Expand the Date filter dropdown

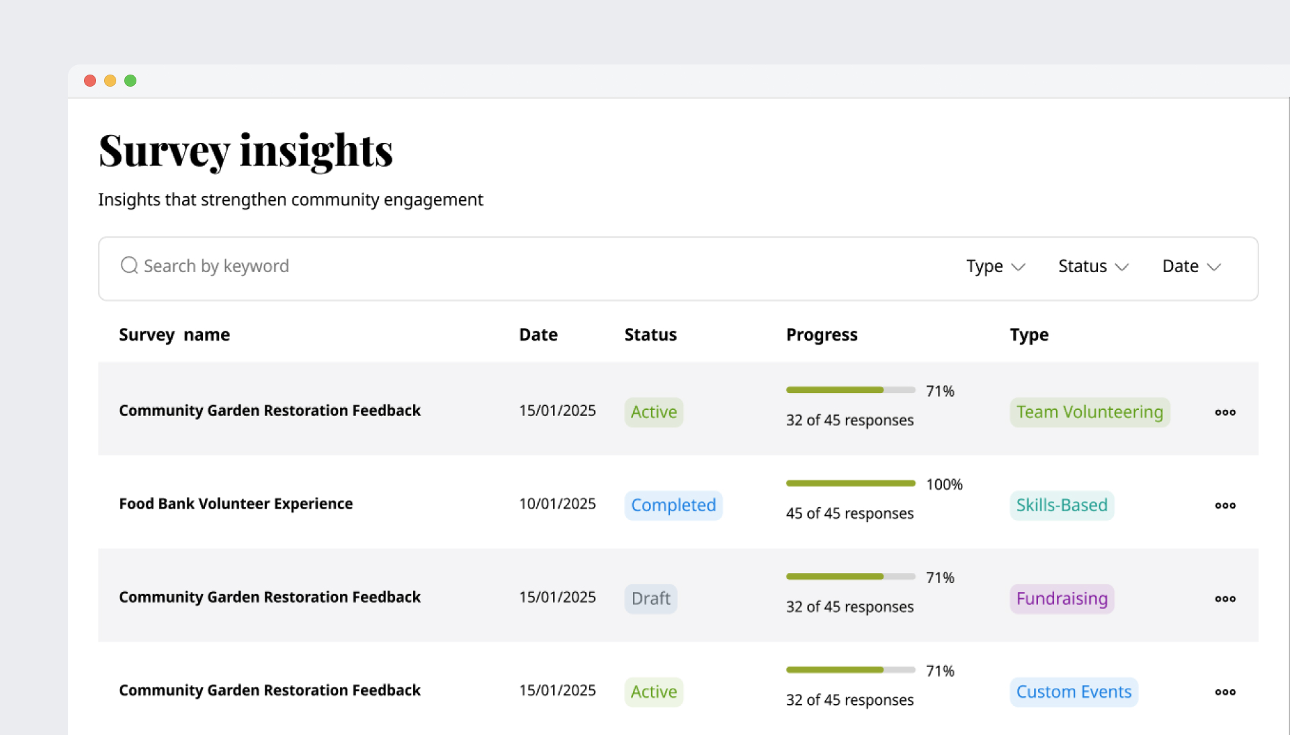[x=1191, y=267]
